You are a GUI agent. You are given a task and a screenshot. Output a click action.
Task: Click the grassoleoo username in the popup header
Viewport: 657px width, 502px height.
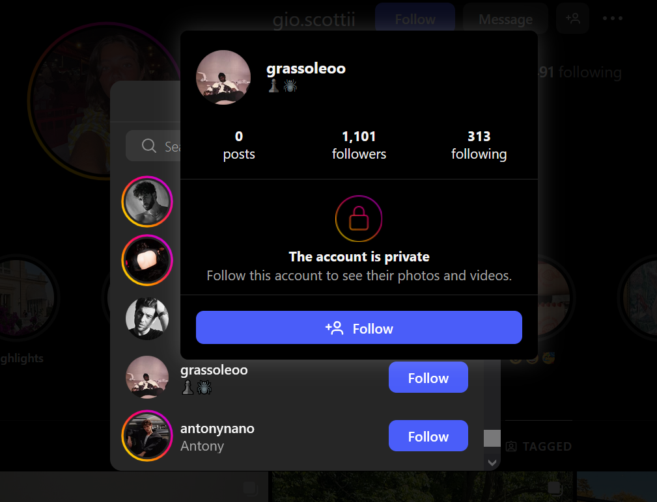click(306, 68)
